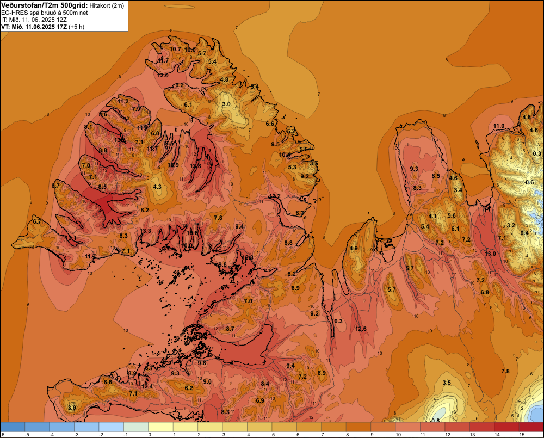Click the temperature value "12.6"
Image resolution: width=544 pixels, height=438 pixels.
pos(361,329)
